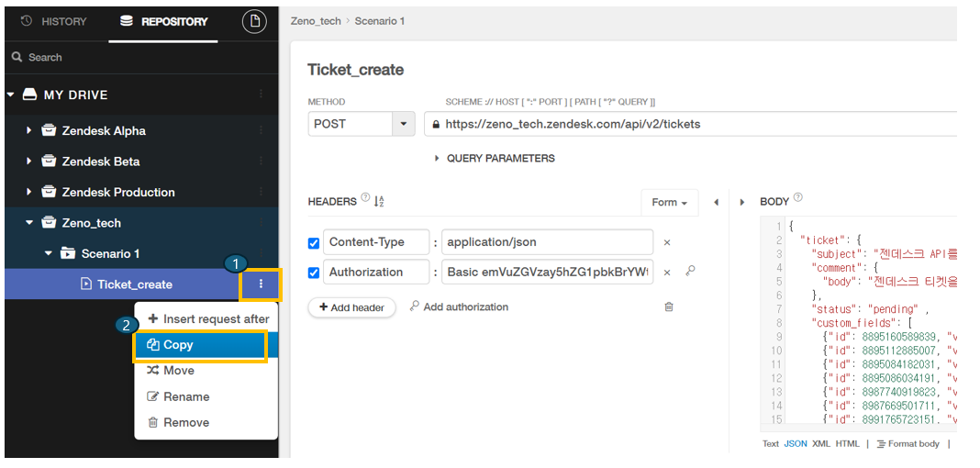Switch body mode to HTML
The width and height of the screenshot is (980, 468).
848,443
